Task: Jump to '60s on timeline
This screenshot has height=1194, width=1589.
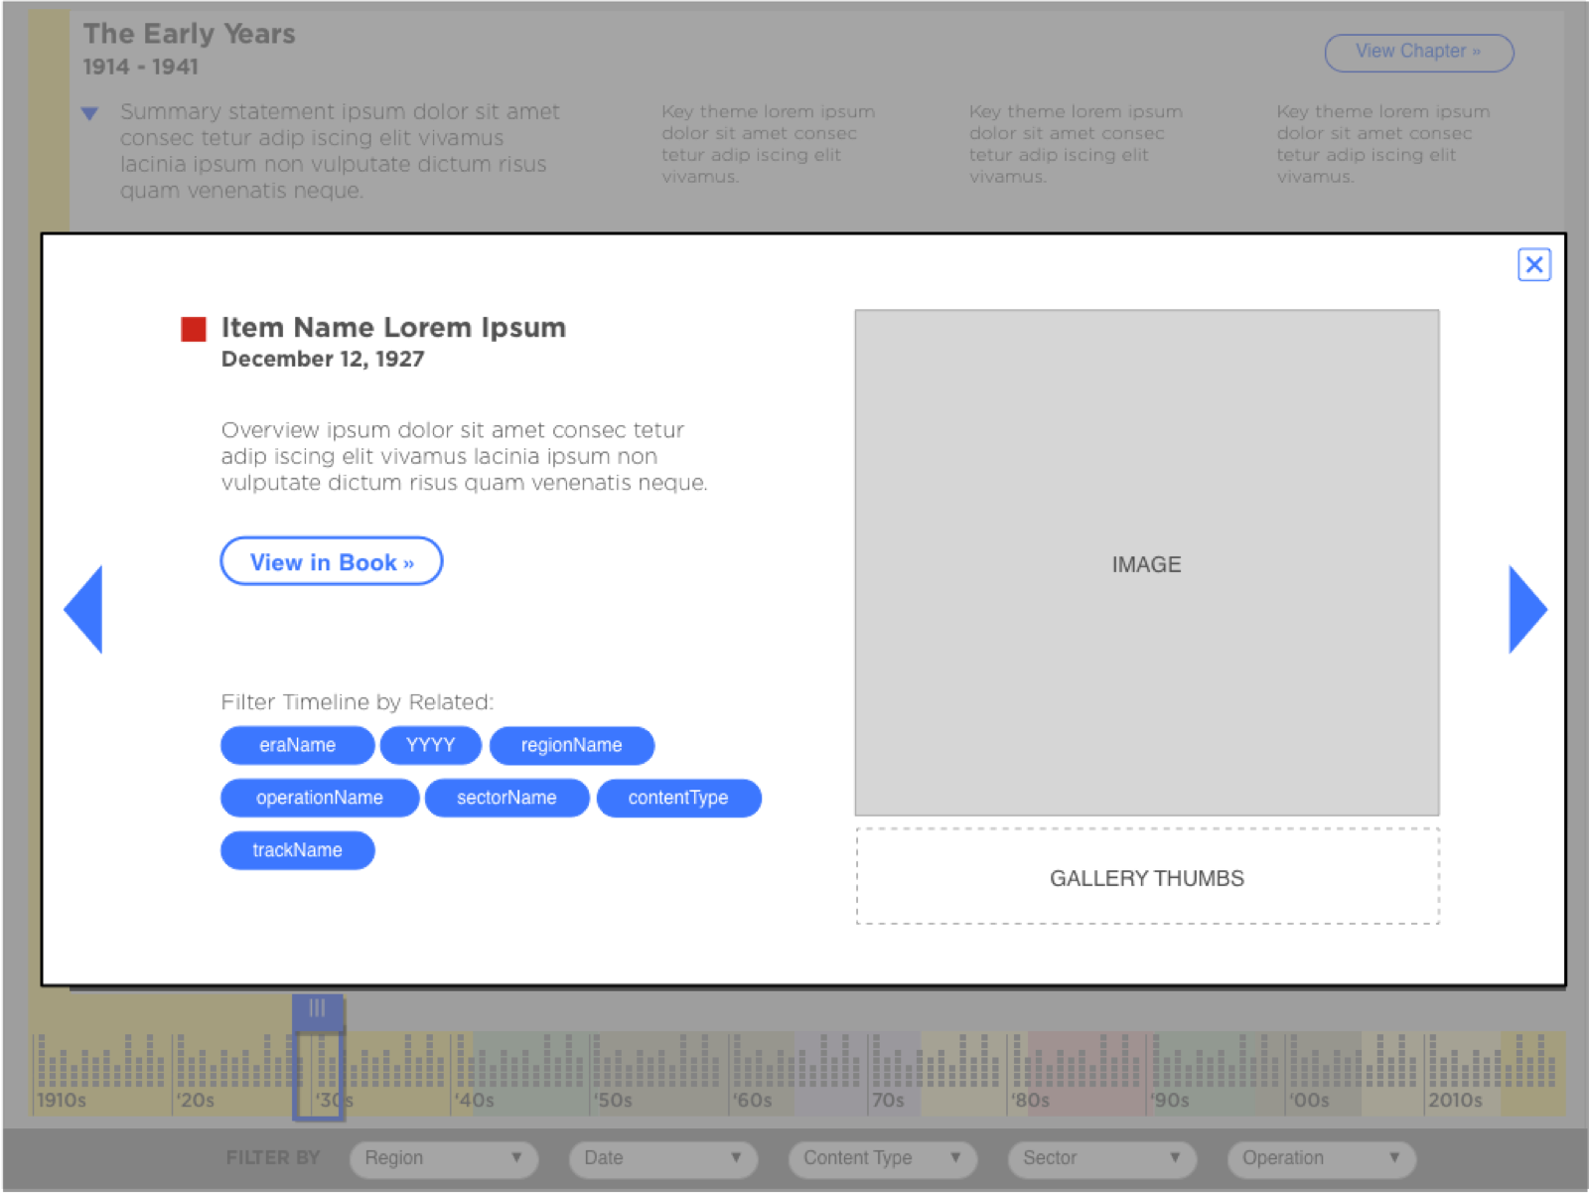Action: click(753, 1101)
